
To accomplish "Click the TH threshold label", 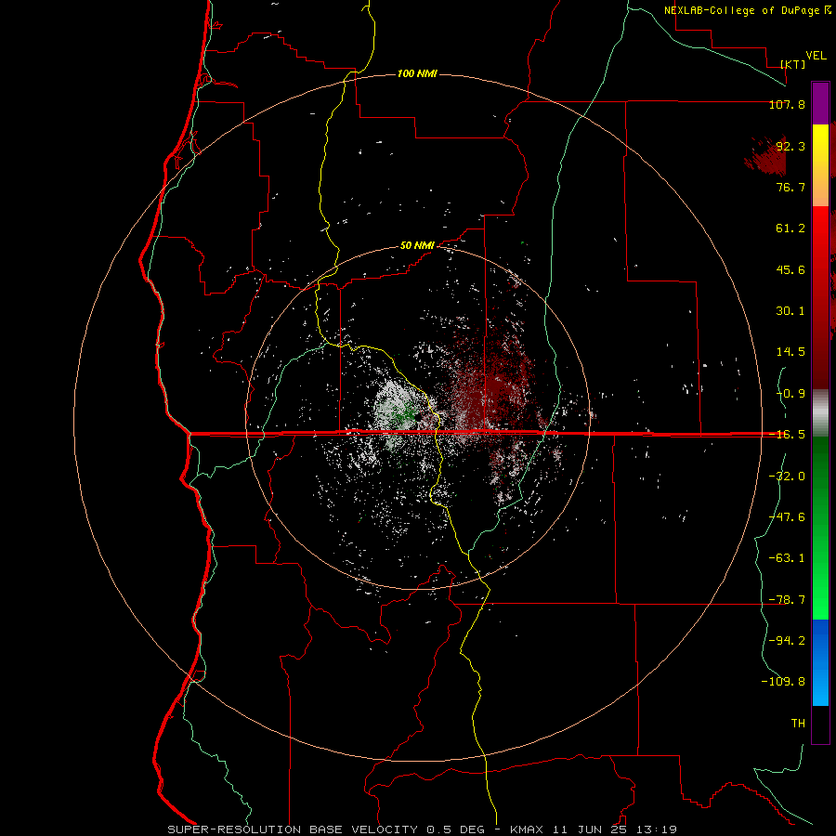I will pyautogui.click(x=798, y=724).
